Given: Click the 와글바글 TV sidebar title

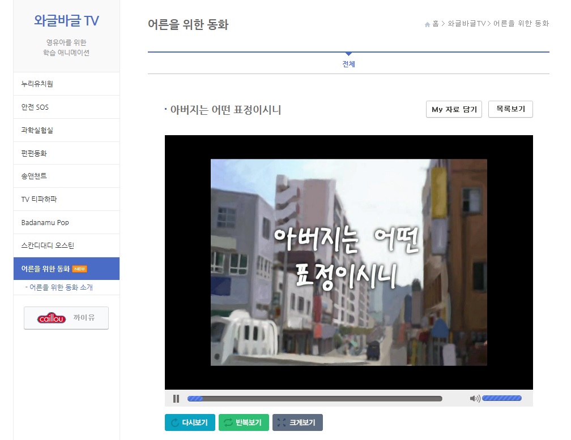Looking at the screenshot, I should coord(66,20).
